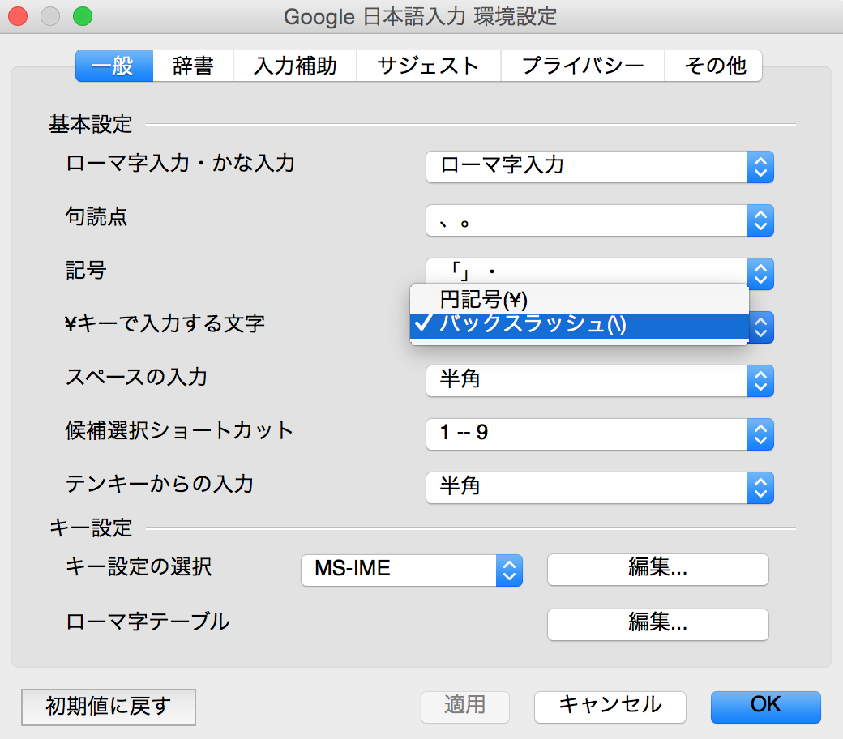
Task: Open the 辞書 tab
Action: 193,66
